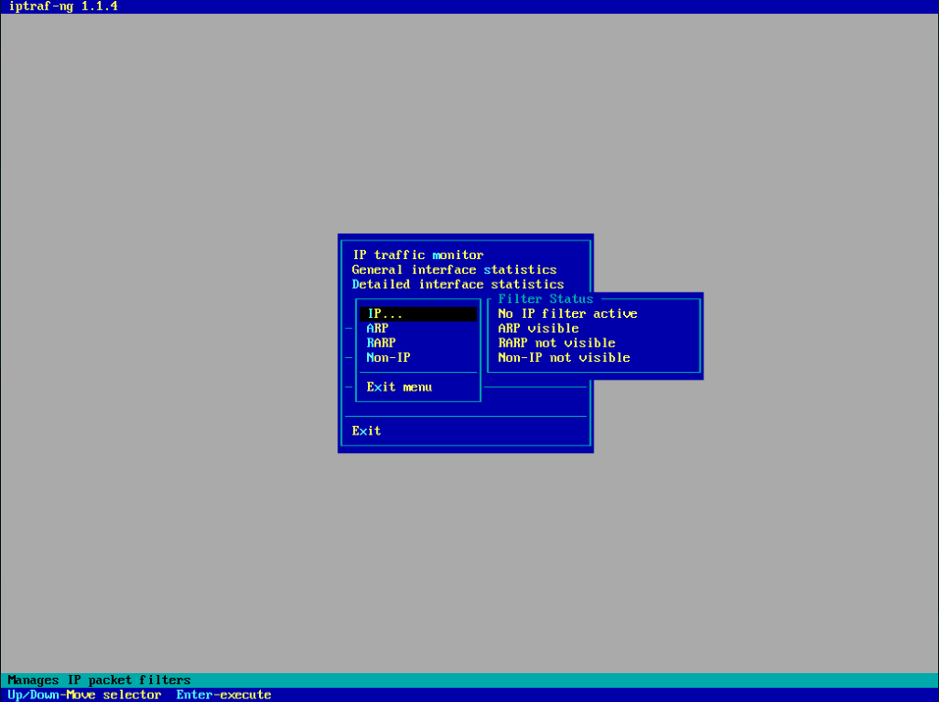This screenshot has width=939, height=702.
Task: Click the 'No IP filter active' status line
Action: (567, 314)
